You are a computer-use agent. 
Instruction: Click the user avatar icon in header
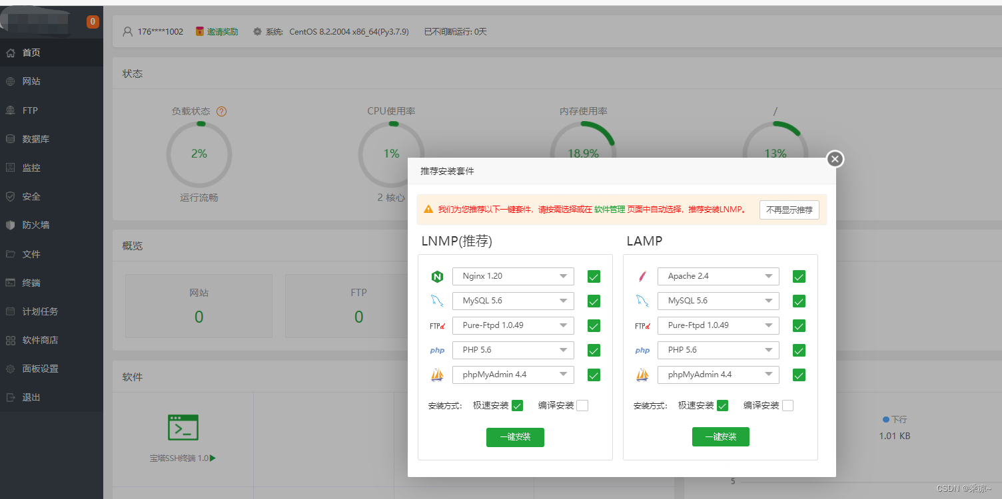128,31
